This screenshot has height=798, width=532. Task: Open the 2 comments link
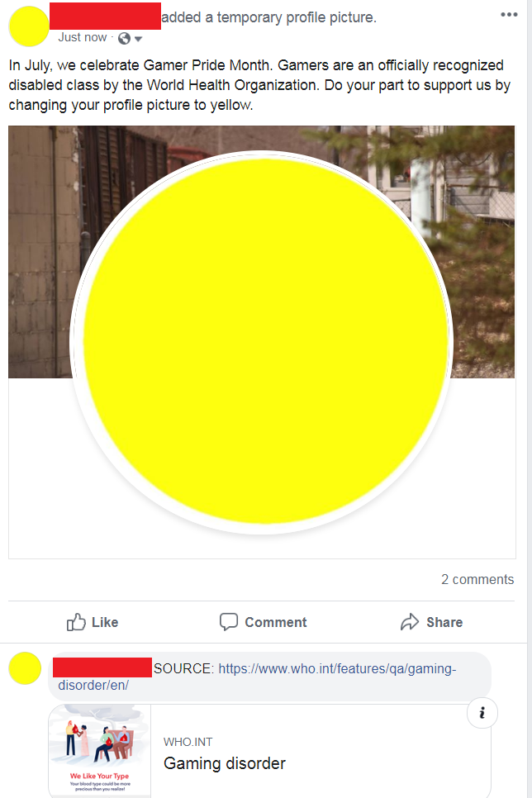point(477,579)
